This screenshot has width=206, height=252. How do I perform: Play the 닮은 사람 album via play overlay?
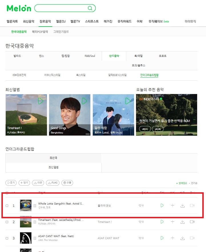point(128,101)
